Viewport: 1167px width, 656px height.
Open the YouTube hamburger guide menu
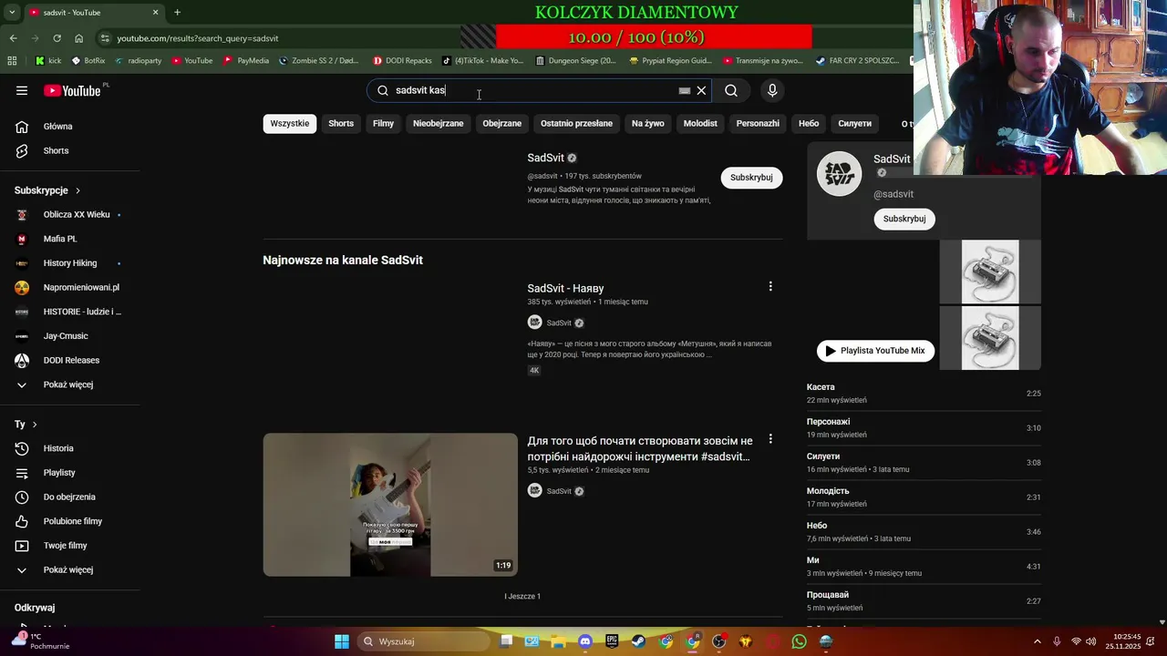pos(22,90)
